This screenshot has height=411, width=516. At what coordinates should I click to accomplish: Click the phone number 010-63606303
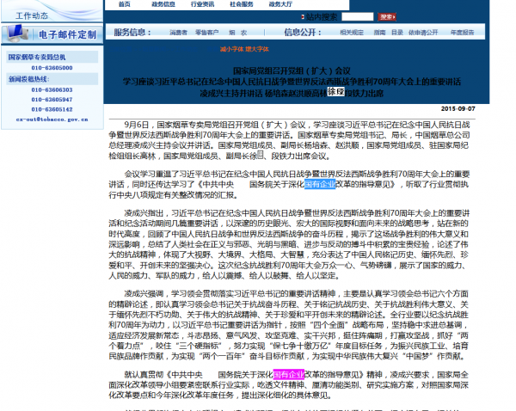[x=52, y=89]
